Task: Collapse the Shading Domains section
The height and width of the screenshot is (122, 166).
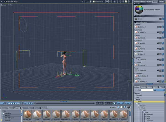Action: 135,22
